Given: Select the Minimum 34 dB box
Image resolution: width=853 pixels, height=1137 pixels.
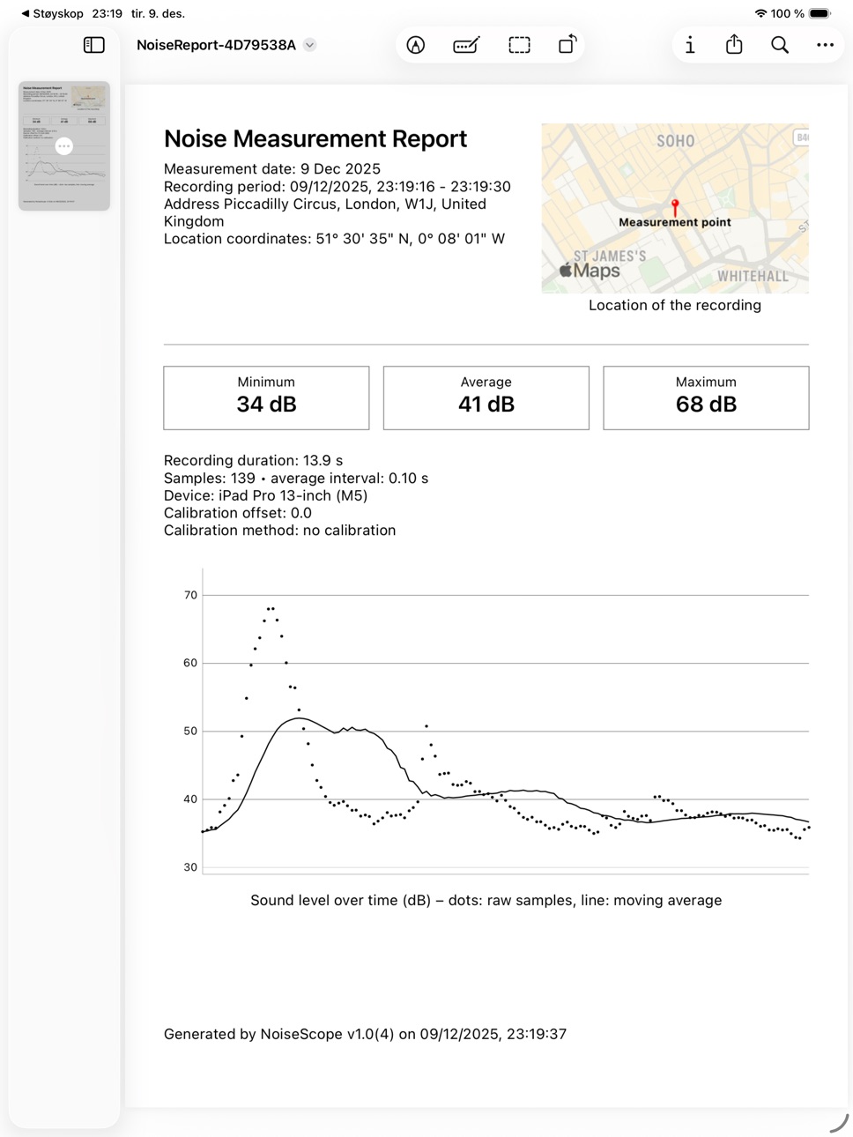Looking at the screenshot, I should click(266, 398).
